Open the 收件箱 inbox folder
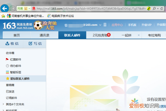 [x=10, y=53]
